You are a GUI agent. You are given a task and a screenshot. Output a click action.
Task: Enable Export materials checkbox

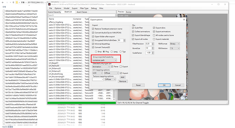click(x=154, y=39)
